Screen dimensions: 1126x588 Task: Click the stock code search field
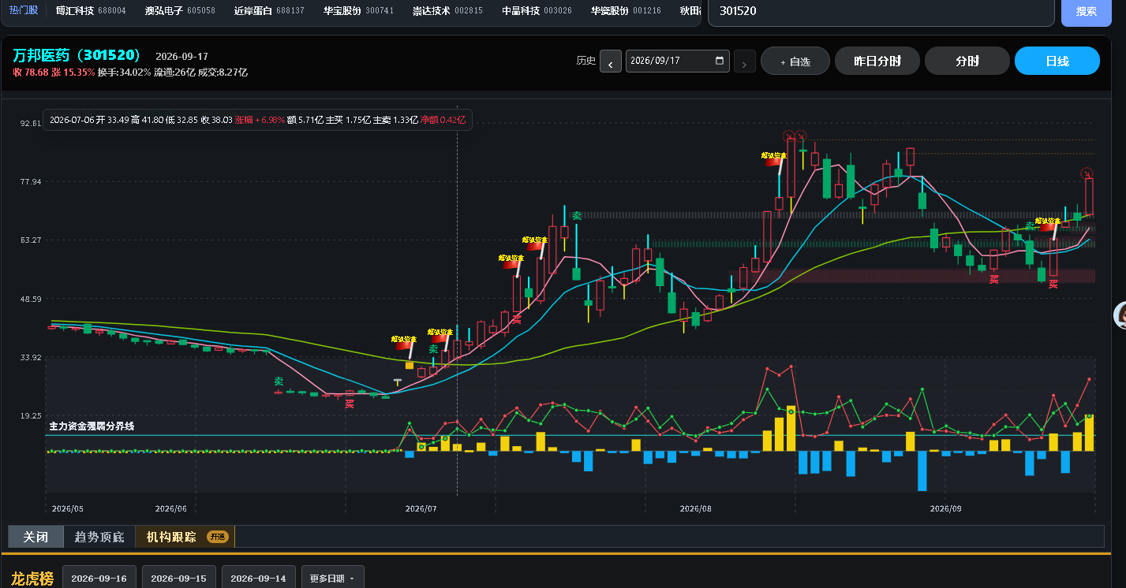click(881, 11)
